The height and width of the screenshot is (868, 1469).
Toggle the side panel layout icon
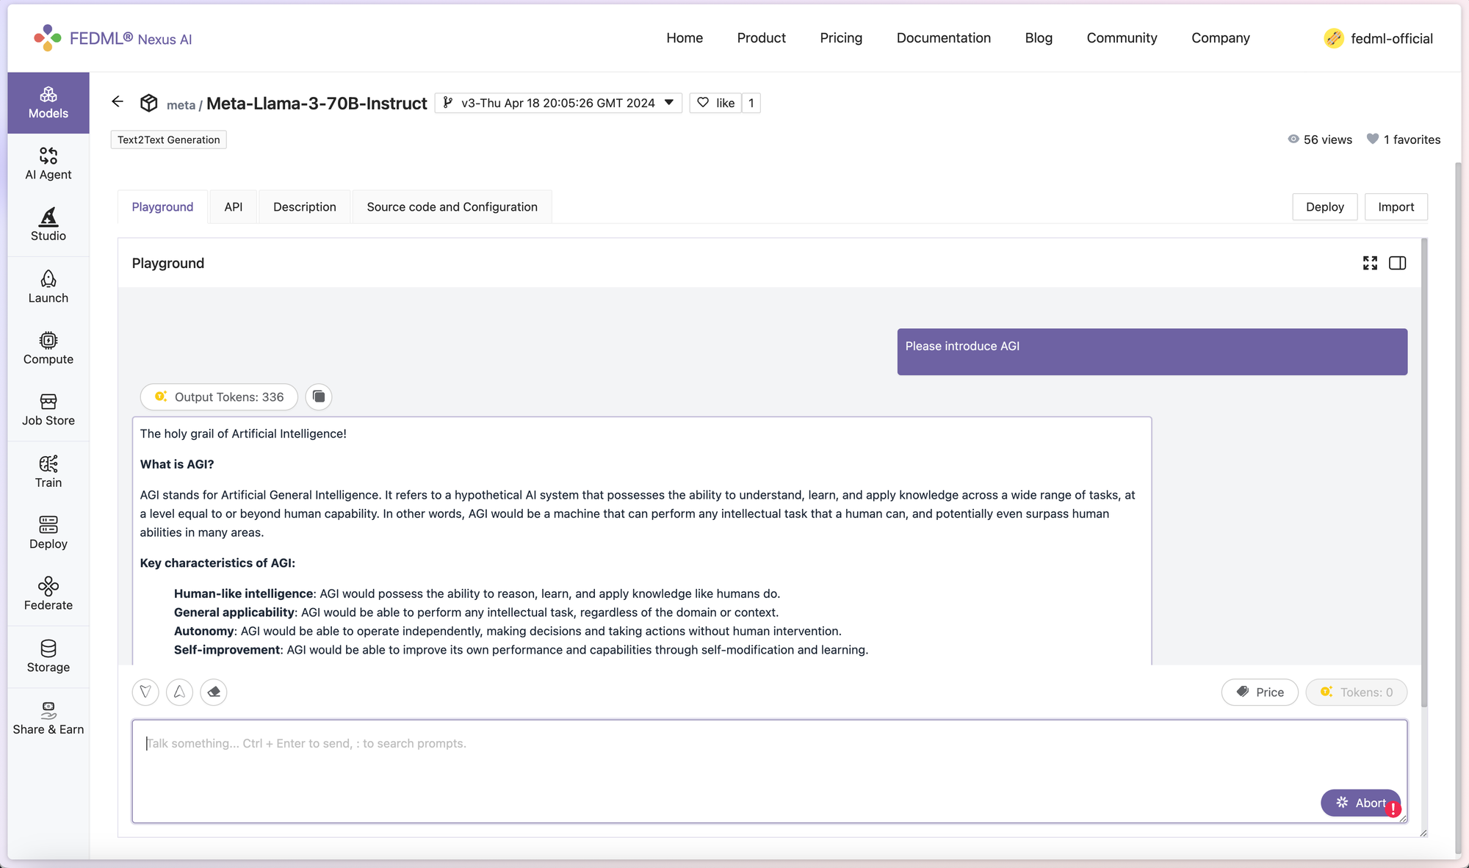point(1397,263)
